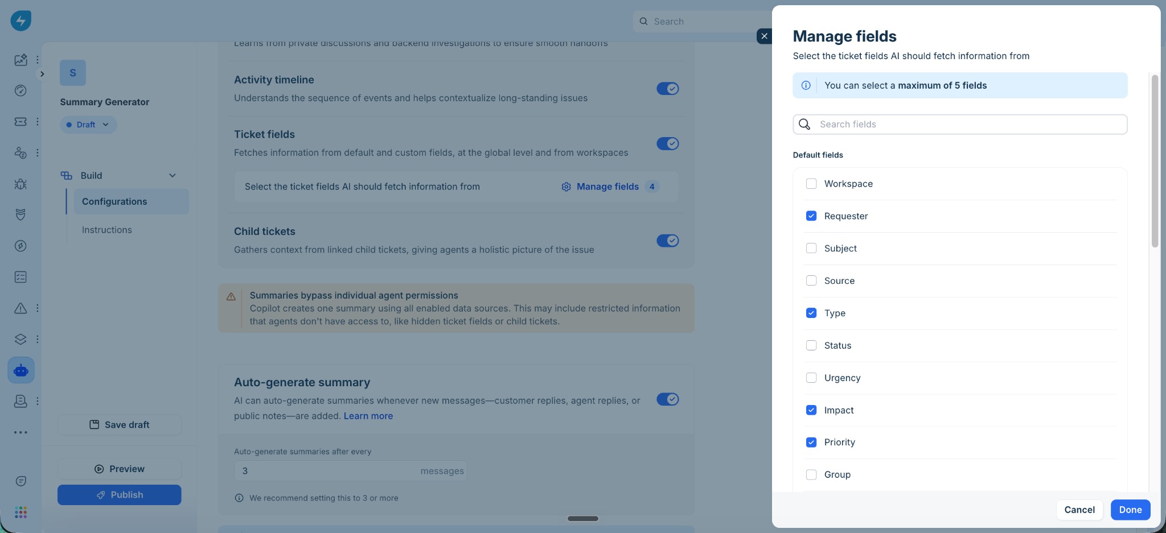Uncheck the Impact field checkbox

coord(811,410)
